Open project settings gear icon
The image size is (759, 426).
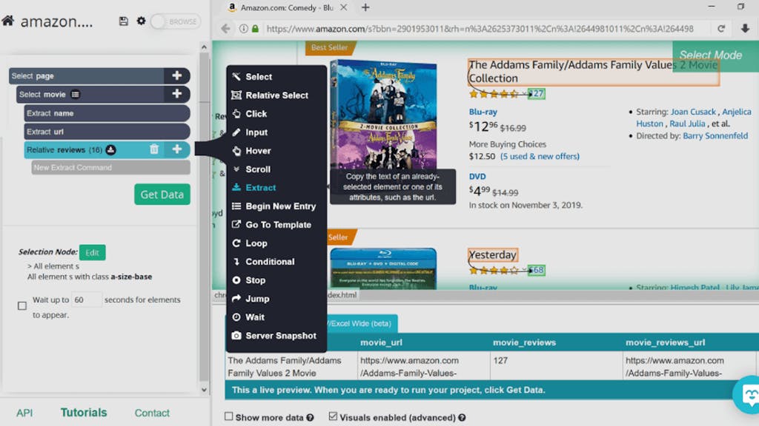141,21
